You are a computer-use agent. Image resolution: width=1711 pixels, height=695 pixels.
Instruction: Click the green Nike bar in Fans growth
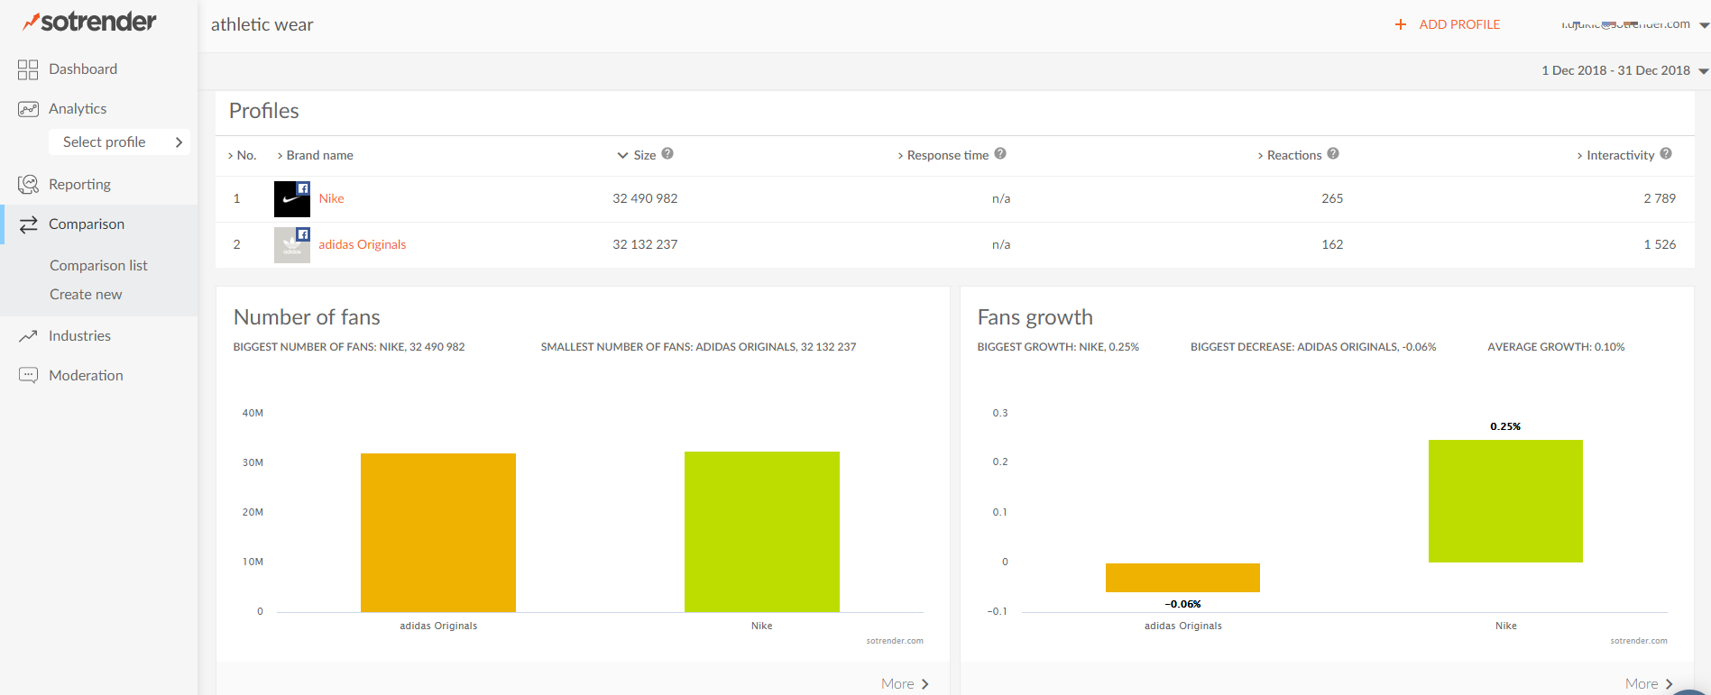1505,501
